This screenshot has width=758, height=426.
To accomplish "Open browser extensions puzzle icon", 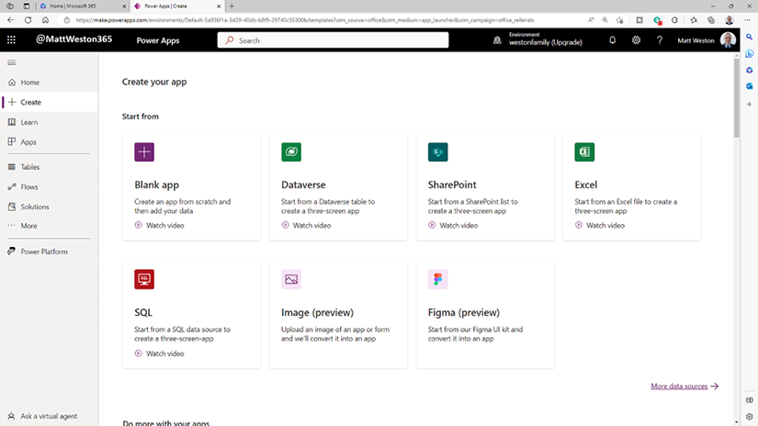I will pyautogui.click(x=674, y=20).
